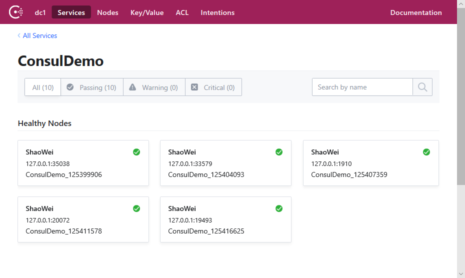Image resolution: width=465 pixels, height=278 pixels.
Task: Click the Search by name field
Action: [x=362, y=87]
